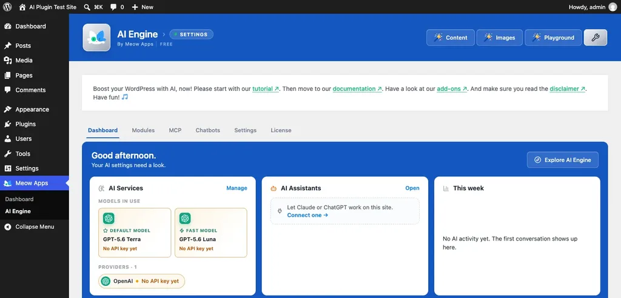
Task: Click Explore AI Engine button
Action: [562, 160]
